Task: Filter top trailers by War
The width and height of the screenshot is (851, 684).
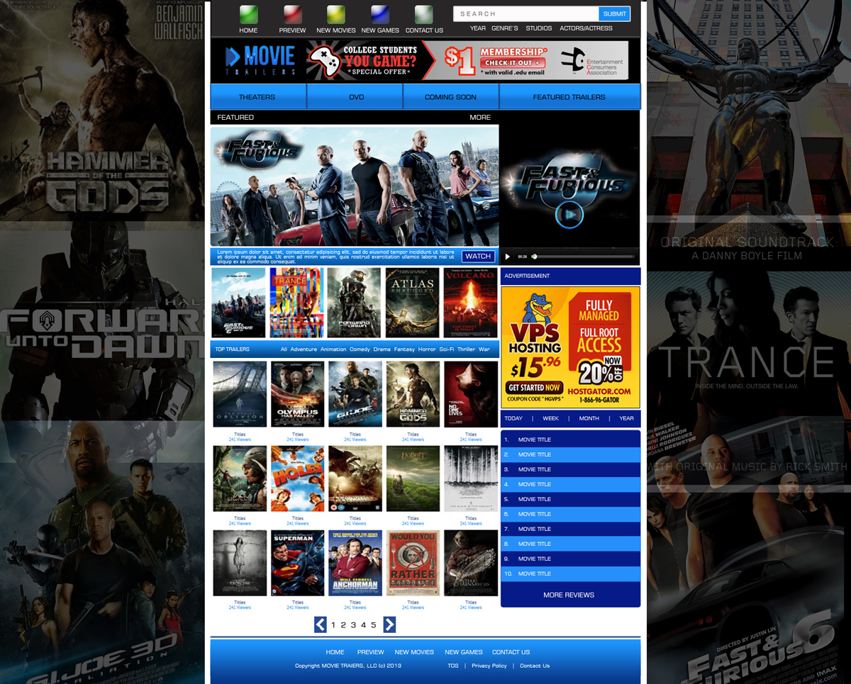Action: tap(484, 349)
